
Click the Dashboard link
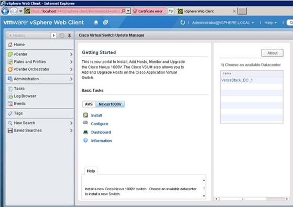point(101,132)
